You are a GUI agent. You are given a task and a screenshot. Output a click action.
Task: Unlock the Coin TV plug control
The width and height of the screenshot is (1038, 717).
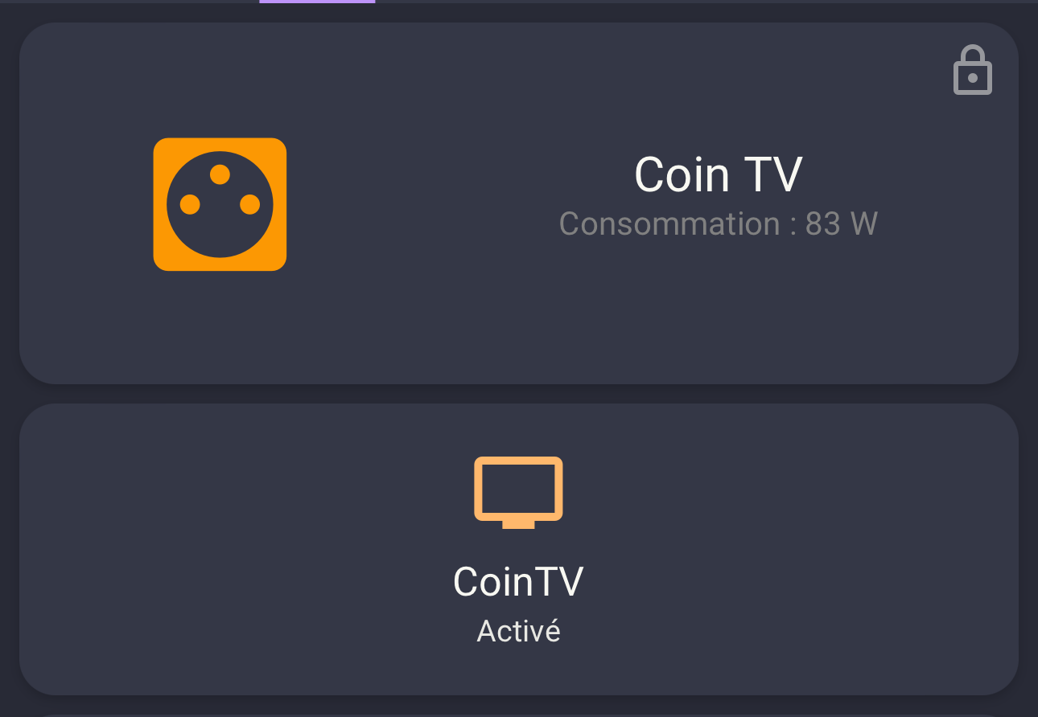coord(973,70)
